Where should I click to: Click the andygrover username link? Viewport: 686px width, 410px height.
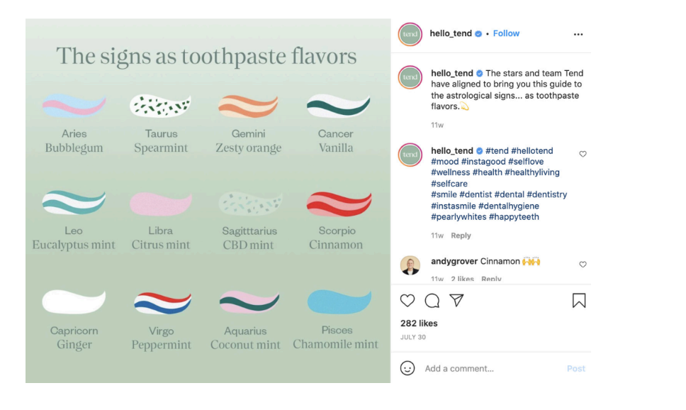coord(454,261)
